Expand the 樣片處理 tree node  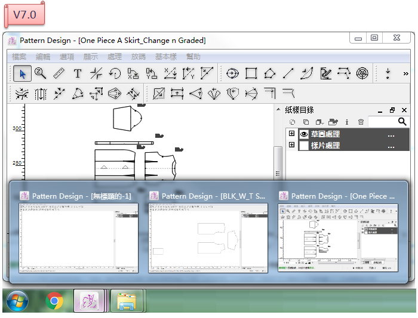pyautogui.click(x=291, y=146)
